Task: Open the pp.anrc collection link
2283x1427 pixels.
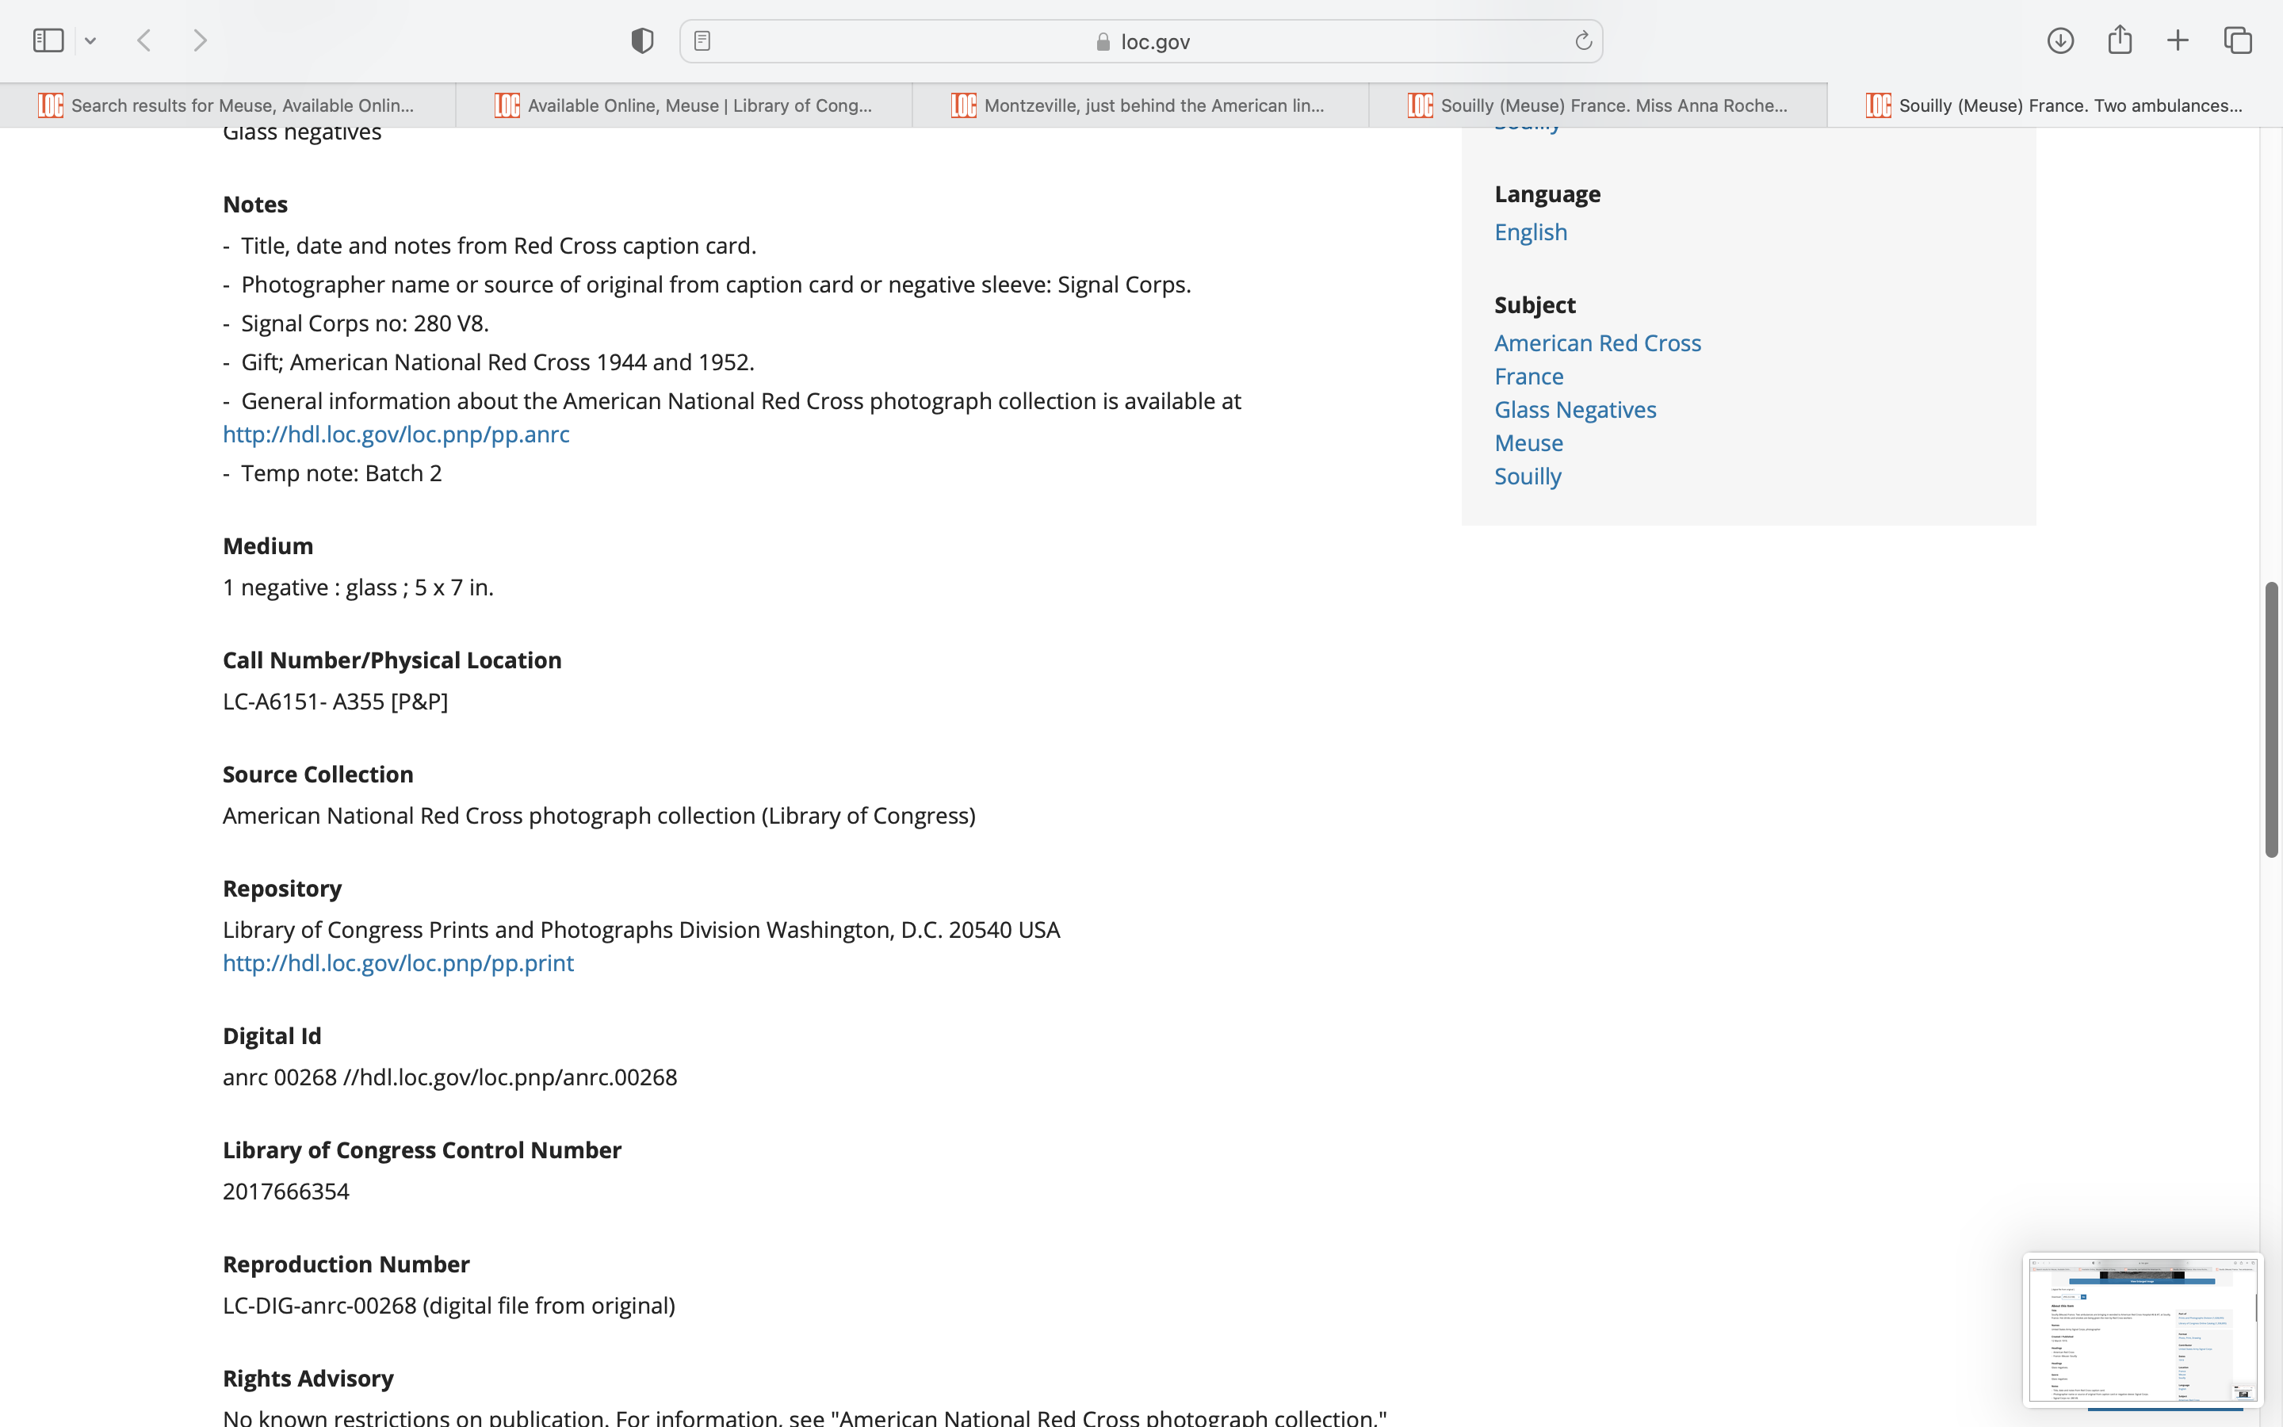Action: pos(396,434)
